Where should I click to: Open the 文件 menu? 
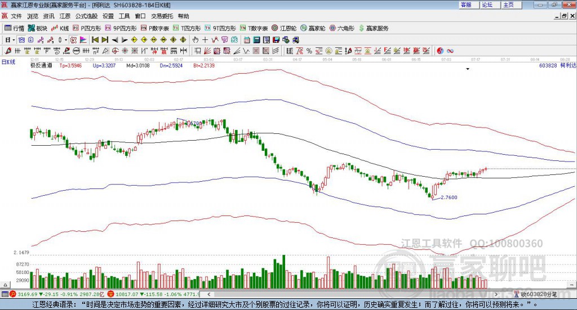click(x=16, y=16)
